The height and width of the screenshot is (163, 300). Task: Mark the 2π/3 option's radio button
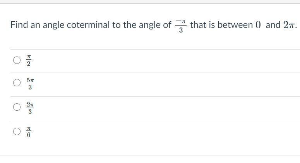point(17,107)
